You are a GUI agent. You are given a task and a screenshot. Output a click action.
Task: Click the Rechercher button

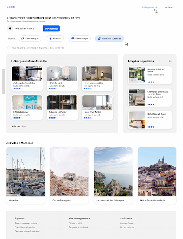pyautogui.click(x=52, y=28)
